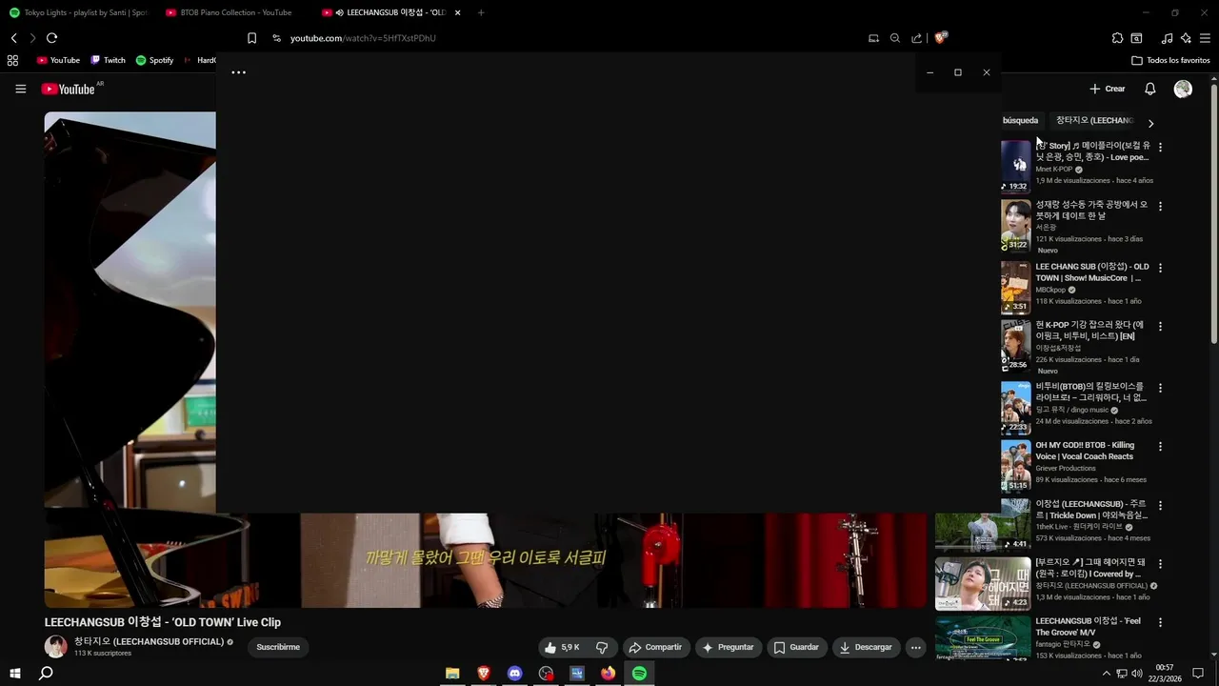Dislike the video

602,648
